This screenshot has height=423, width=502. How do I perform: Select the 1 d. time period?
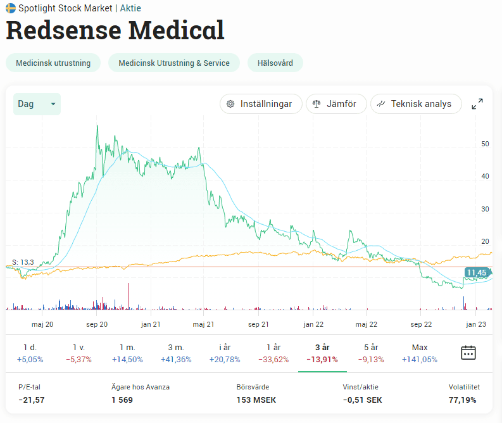pos(30,353)
